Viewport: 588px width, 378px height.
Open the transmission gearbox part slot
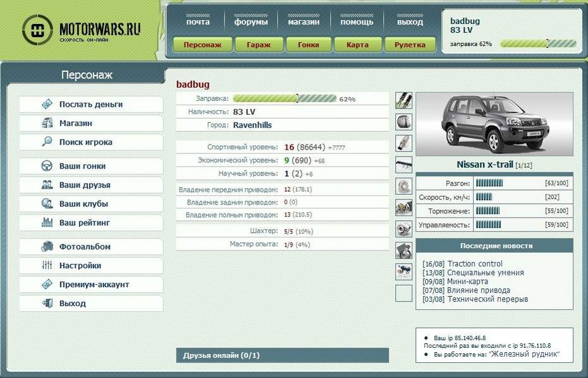pos(404,208)
